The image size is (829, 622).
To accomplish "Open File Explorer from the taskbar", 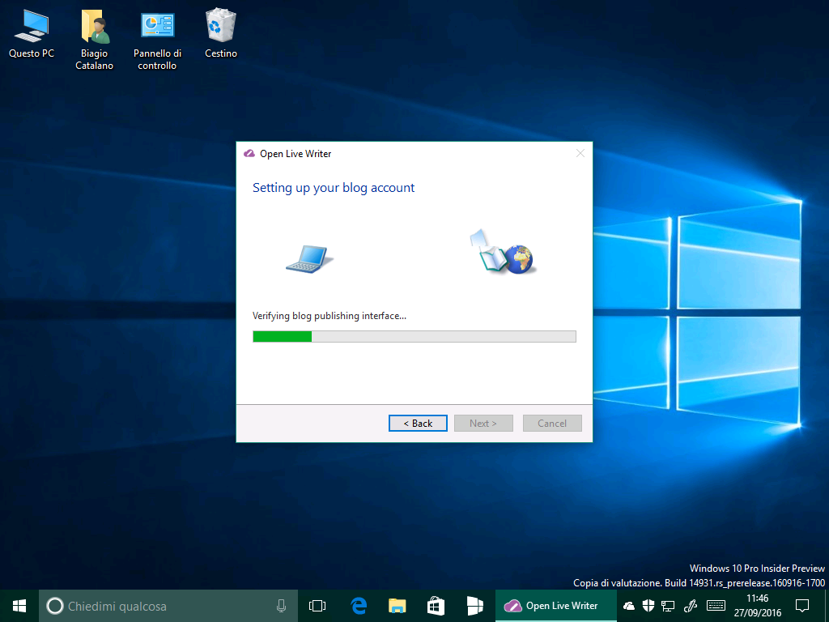I will [x=397, y=606].
